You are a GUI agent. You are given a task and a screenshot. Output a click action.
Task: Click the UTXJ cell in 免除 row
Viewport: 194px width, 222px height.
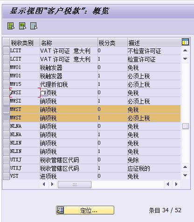(25, 160)
